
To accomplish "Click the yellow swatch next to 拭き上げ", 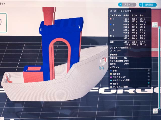I will pyautogui.click(x=111, y=74).
